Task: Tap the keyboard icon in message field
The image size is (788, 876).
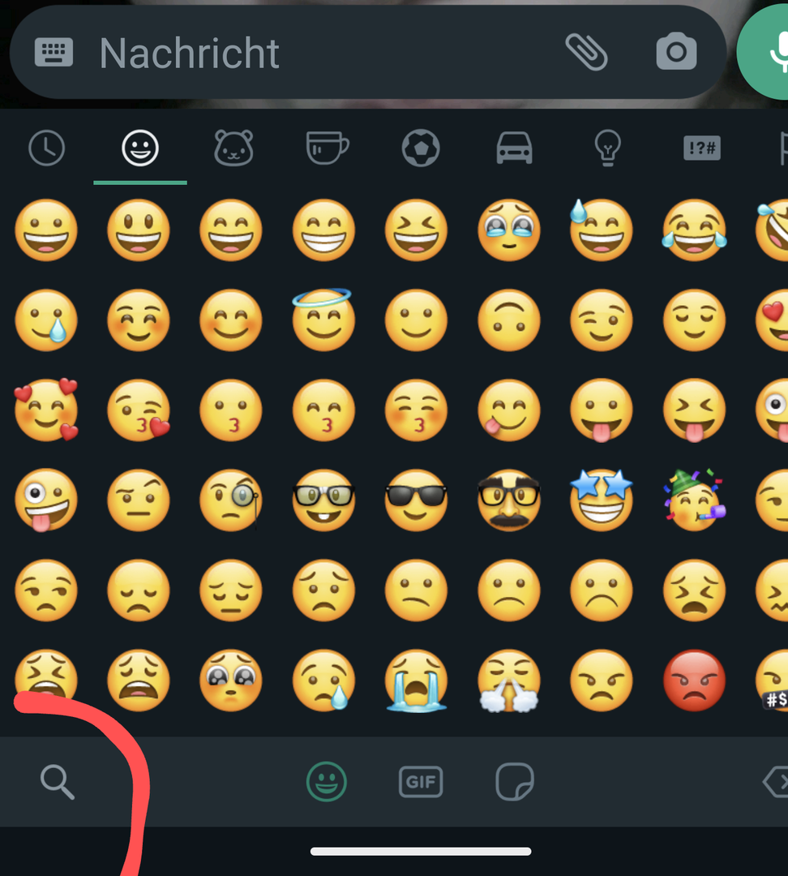Action: [54, 53]
